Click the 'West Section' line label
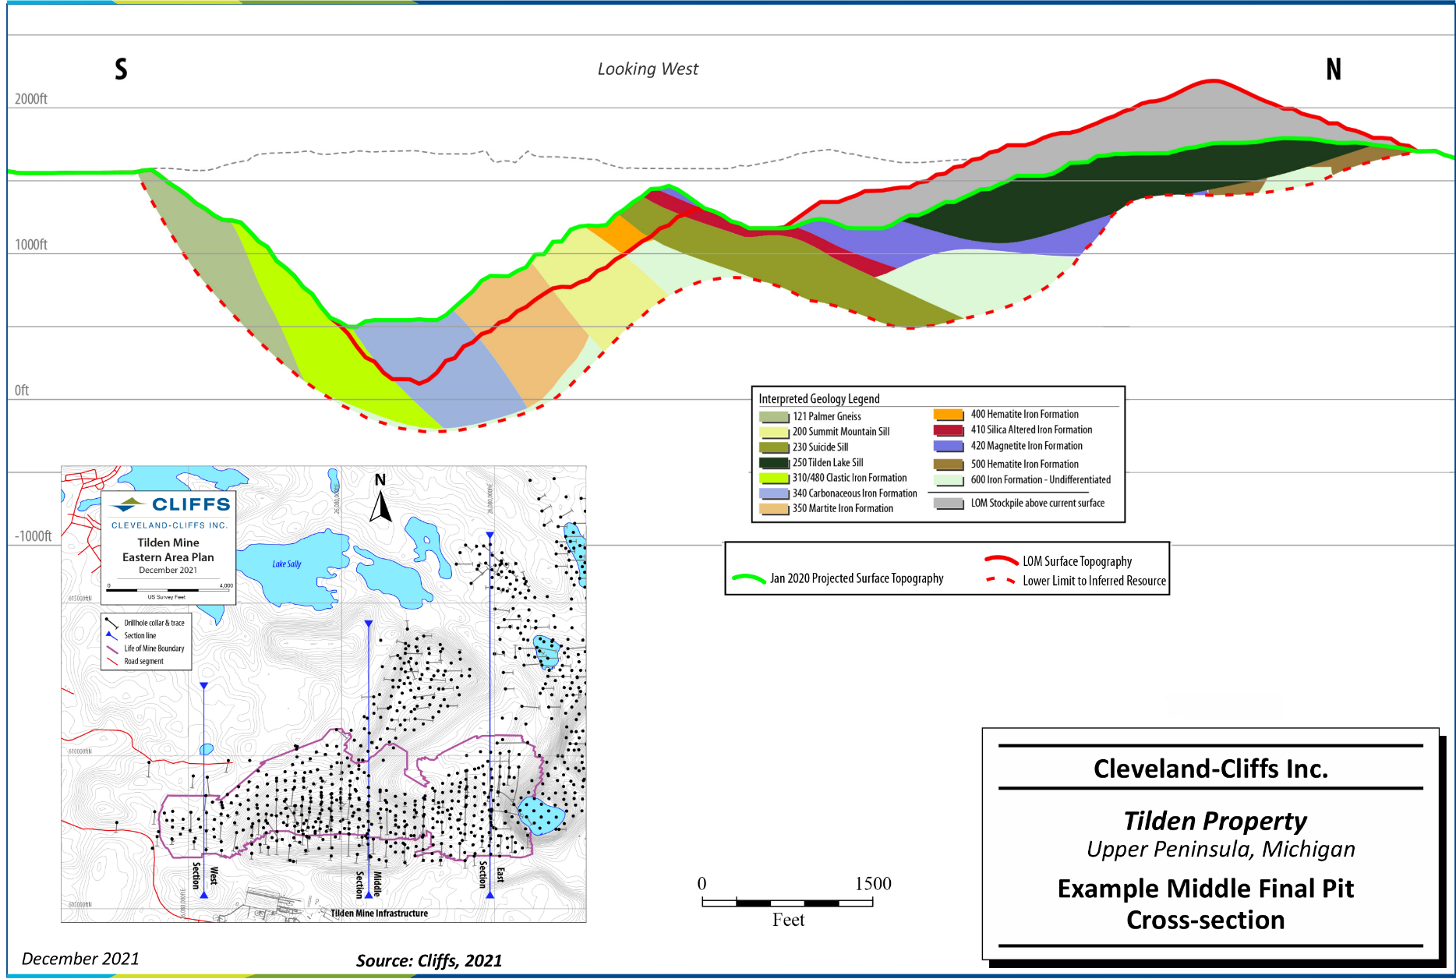 [205, 875]
